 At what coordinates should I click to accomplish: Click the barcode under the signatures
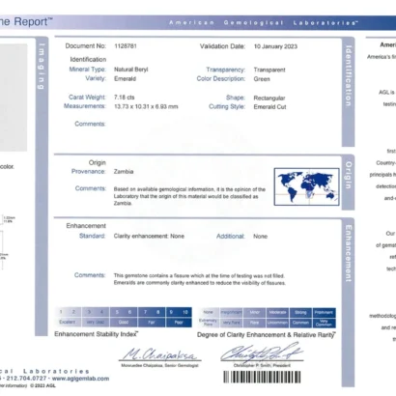(262, 377)
